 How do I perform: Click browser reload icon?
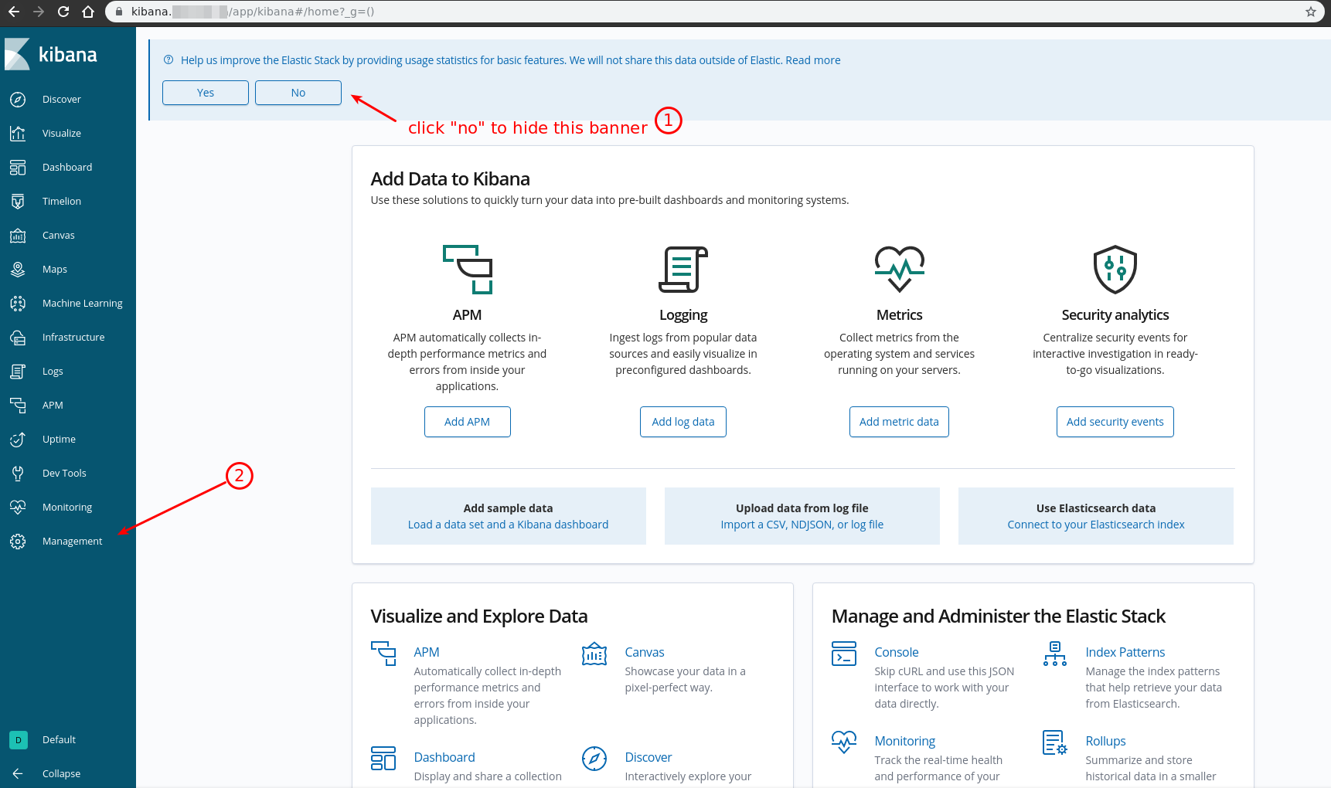[63, 12]
